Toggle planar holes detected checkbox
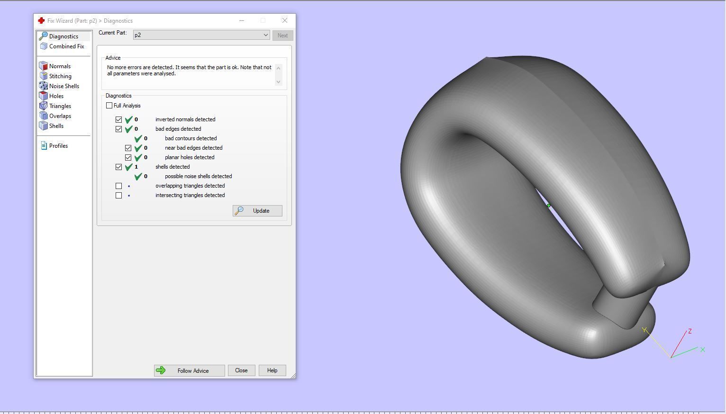Viewport: 726px width, 414px height. (128, 157)
